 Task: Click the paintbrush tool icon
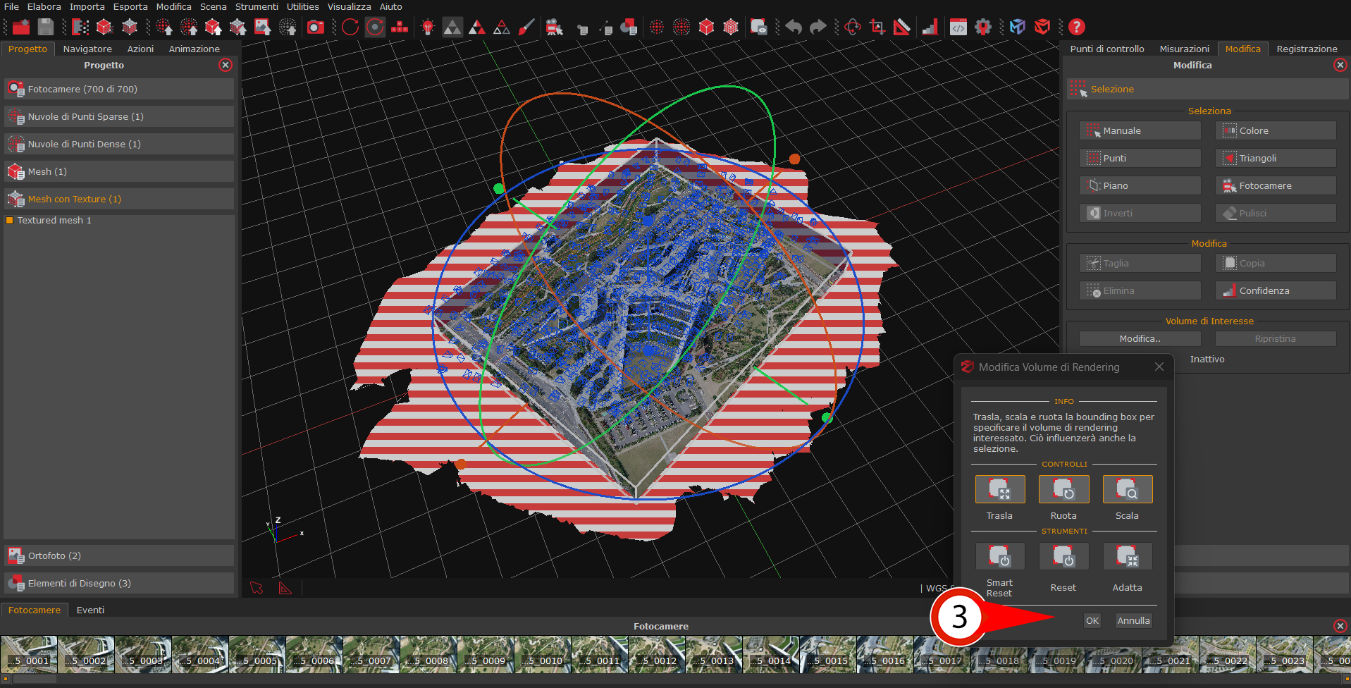[x=526, y=27]
